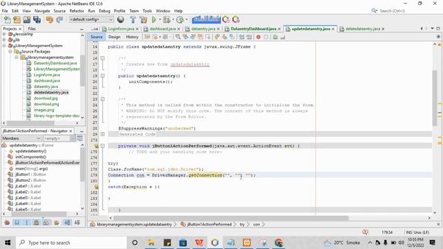Open File Explorer from the taskbar

[151, 243]
